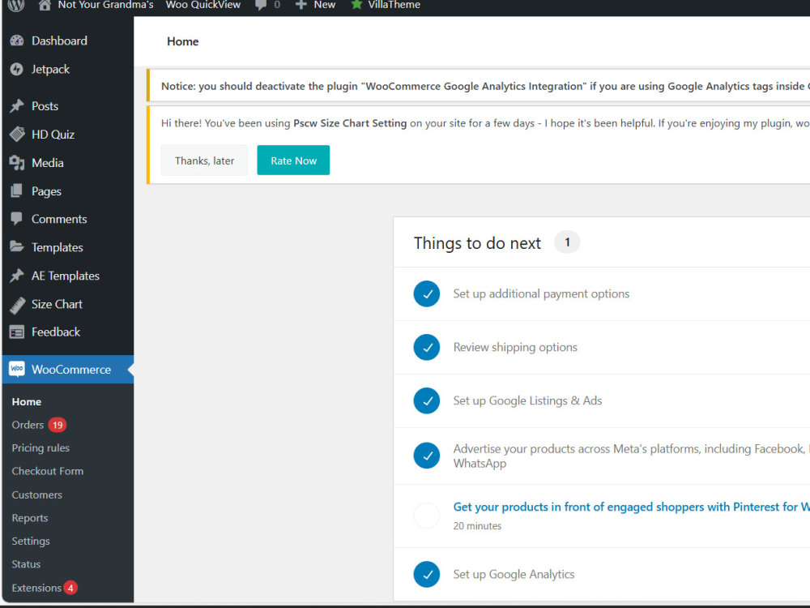Click New in the admin bar
This screenshot has height=608, width=810.
coord(325,5)
